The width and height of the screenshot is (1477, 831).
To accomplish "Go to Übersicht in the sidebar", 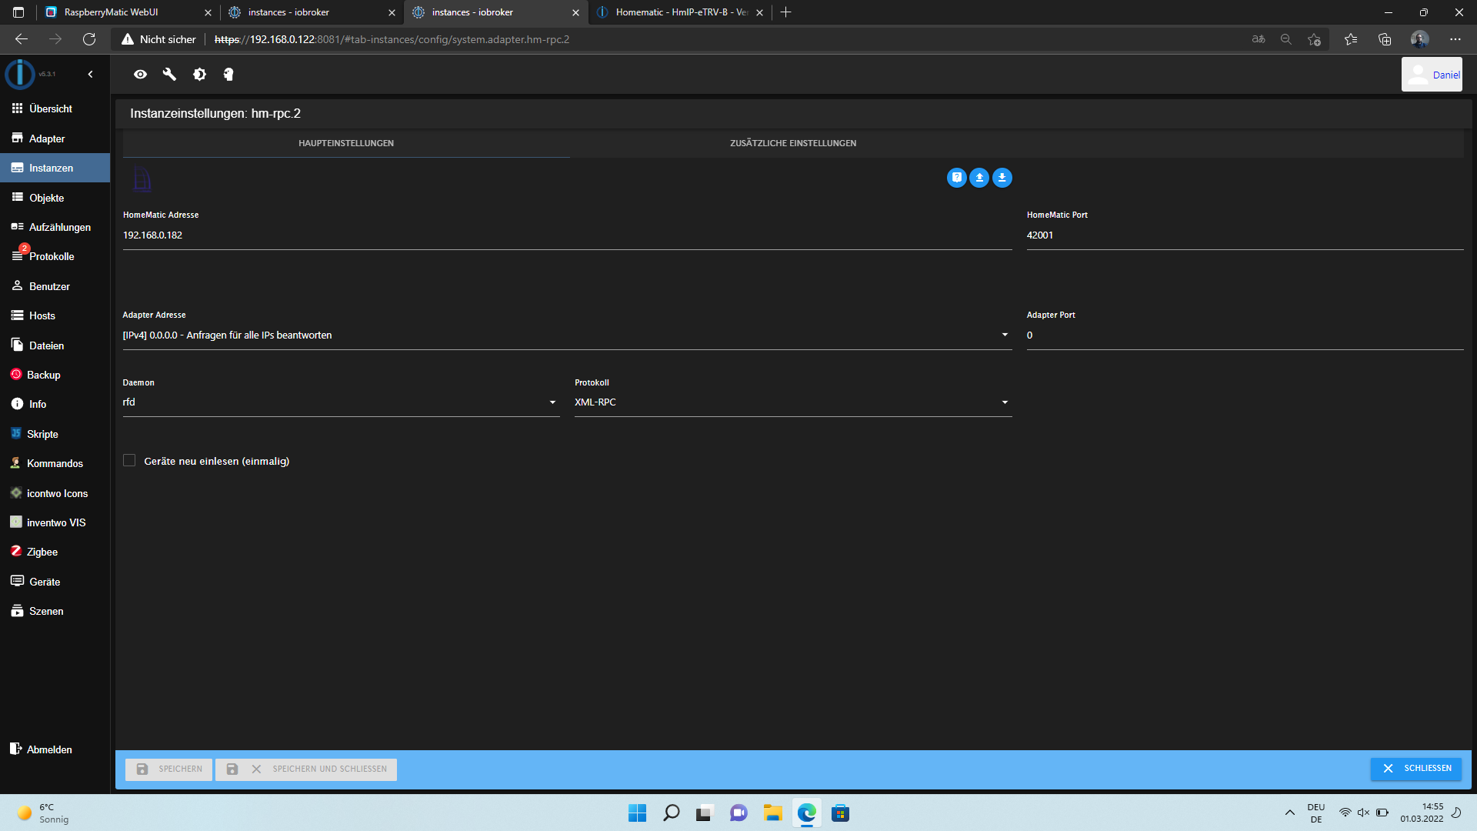I will tap(55, 108).
